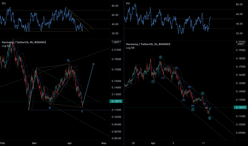Click the 0.12073 current price tag on 4h chart
The width and height of the screenshot is (248, 146).
pyautogui.click(x=116, y=101)
